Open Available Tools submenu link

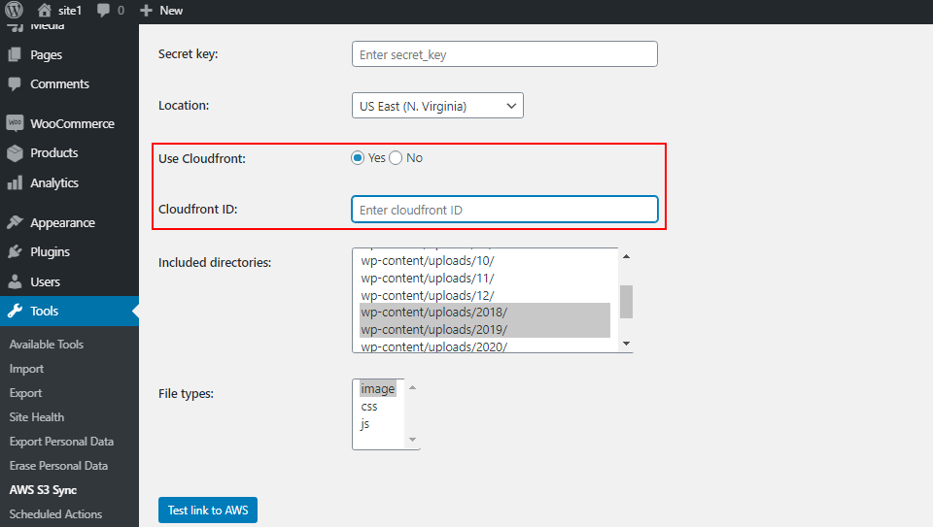[47, 344]
